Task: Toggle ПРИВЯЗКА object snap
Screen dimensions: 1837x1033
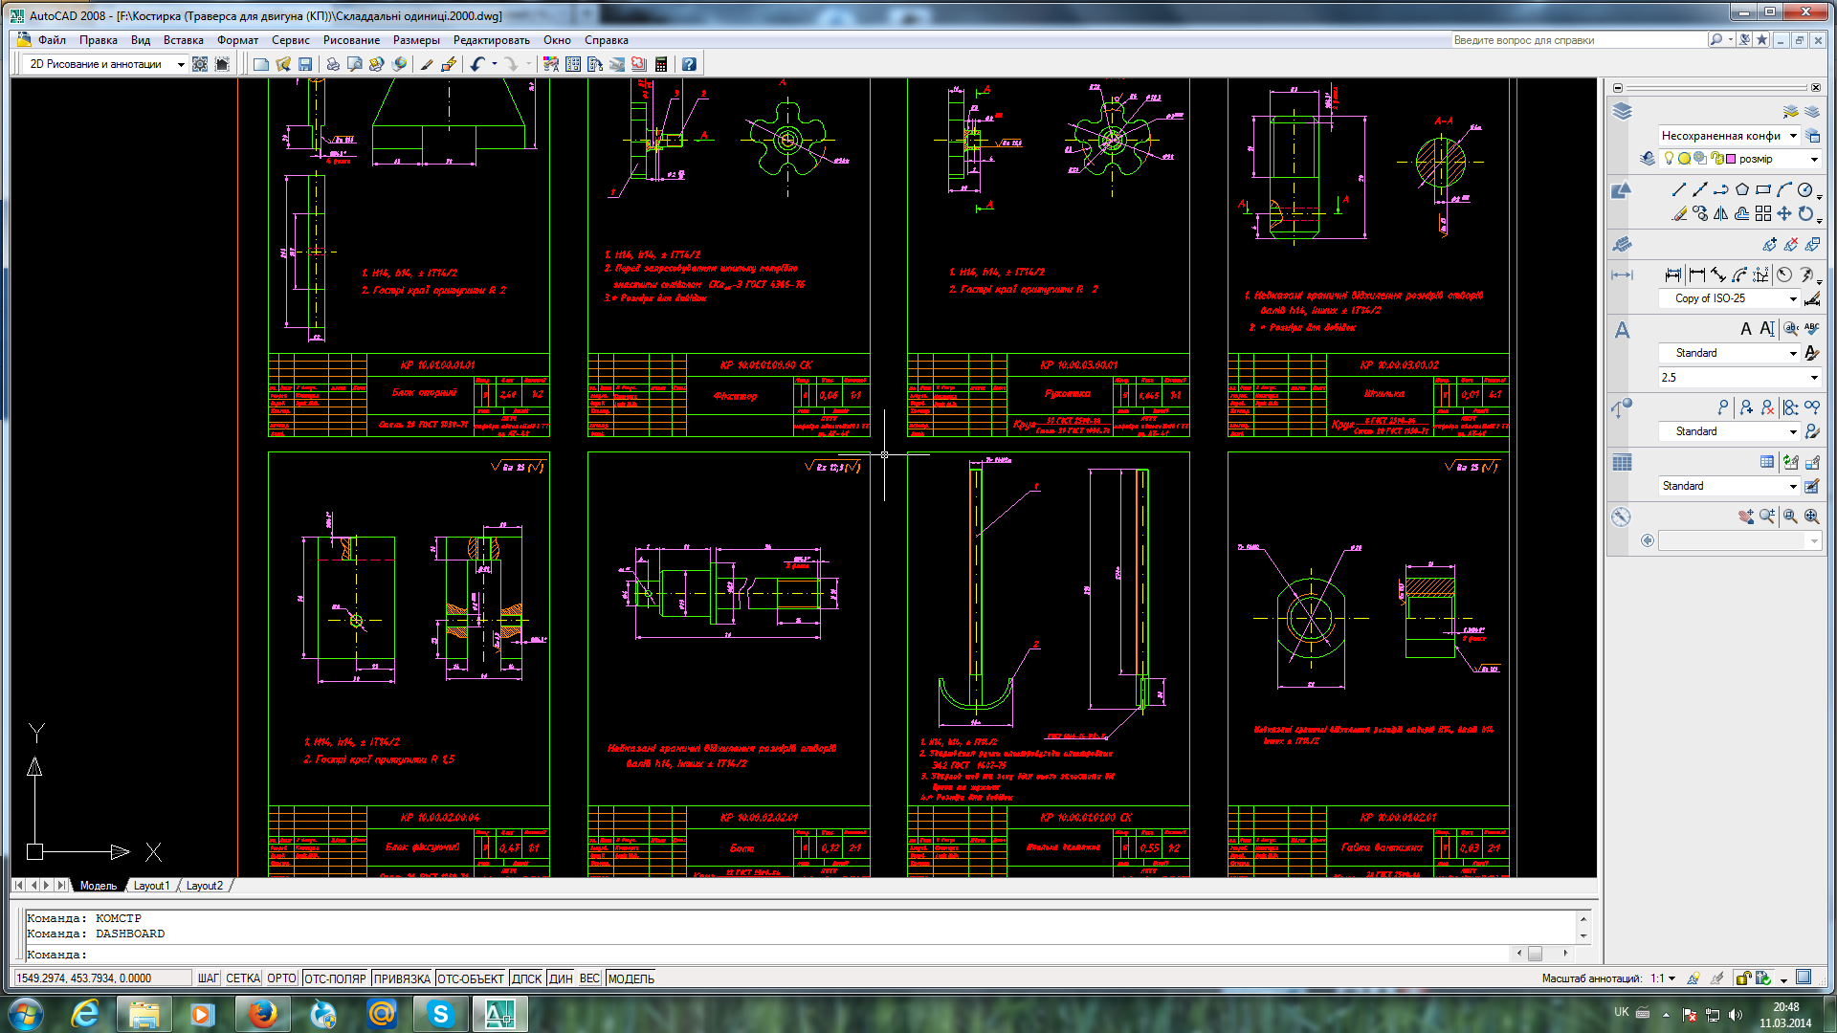Action: tap(402, 978)
